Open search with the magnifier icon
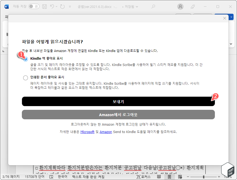 [x=153, y=6]
